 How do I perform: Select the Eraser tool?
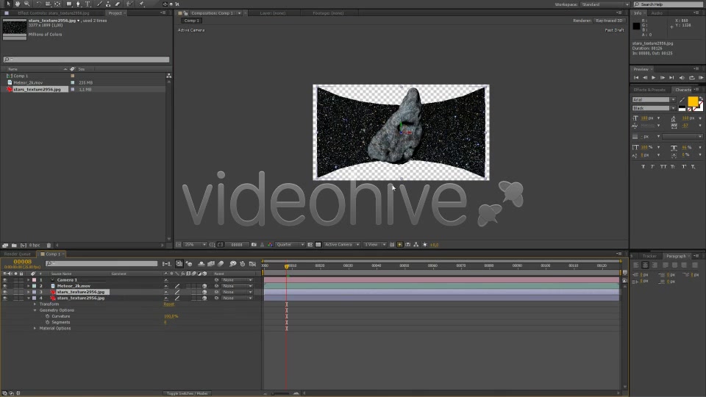(x=118, y=4)
